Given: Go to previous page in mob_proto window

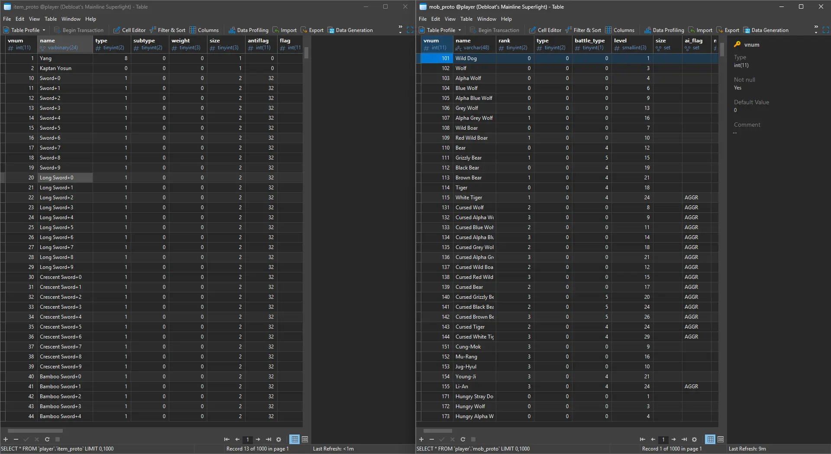Looking at the screenshot, I should point(653,439).
